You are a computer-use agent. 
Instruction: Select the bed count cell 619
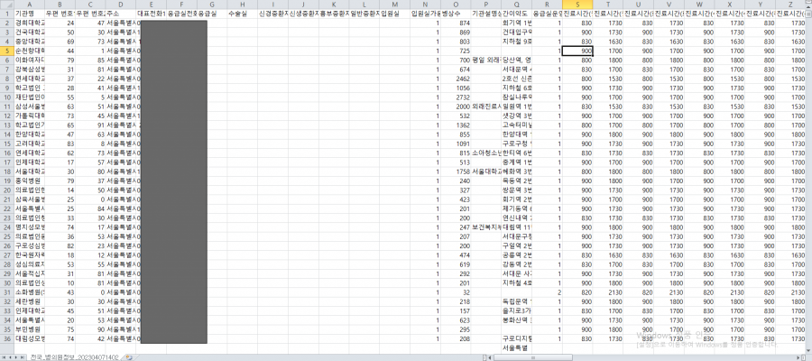coord(456,264)
